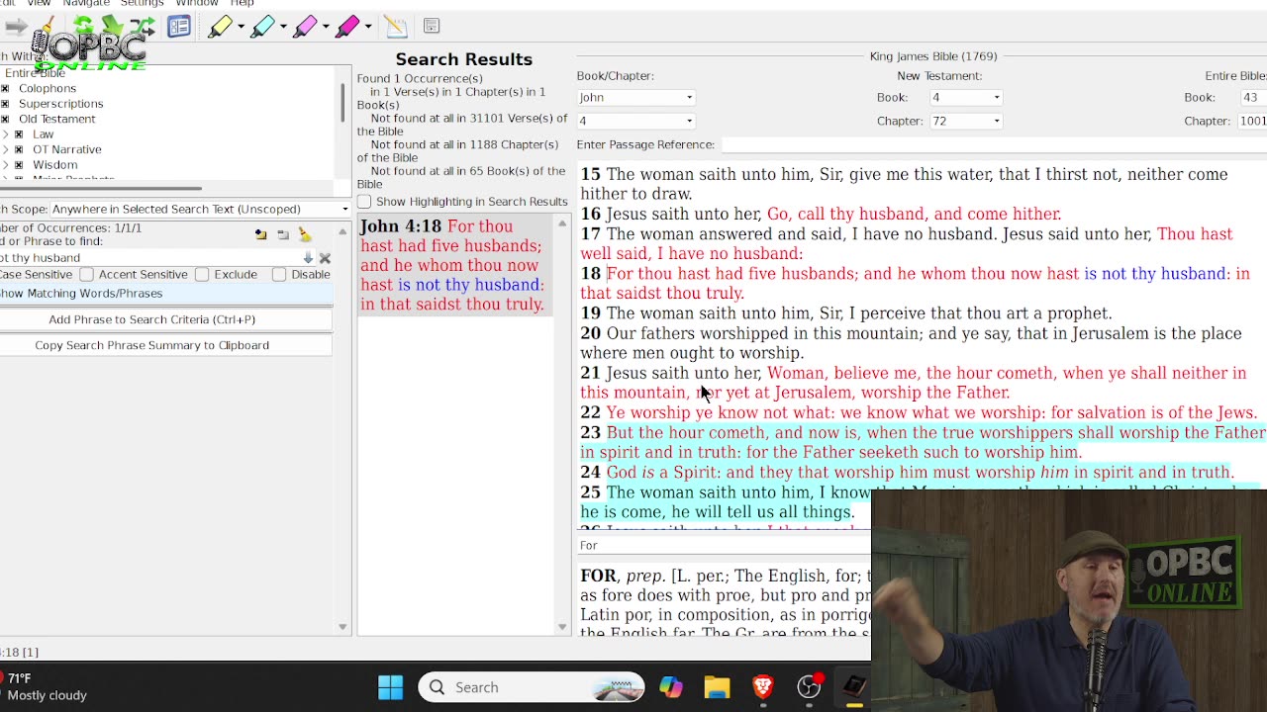The width and height of the screenshot is (1267, 712).
Task: Click the Enter Passage Reference field
Action: point(994,144)
